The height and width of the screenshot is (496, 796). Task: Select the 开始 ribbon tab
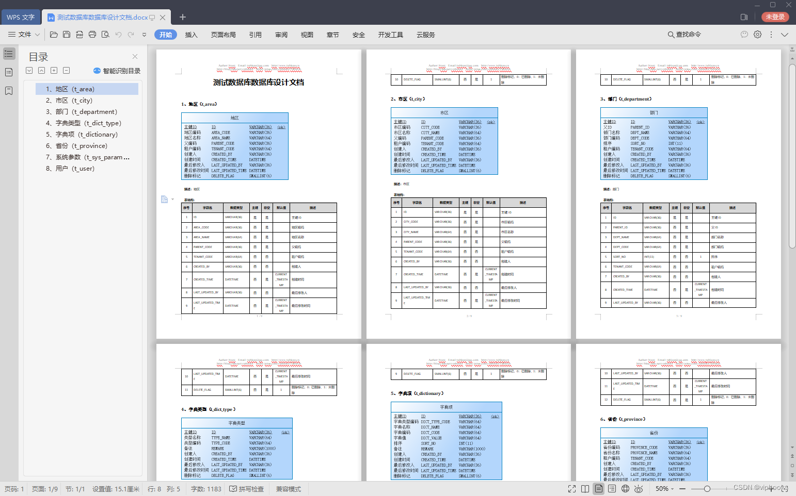click(x=166, y=35)
